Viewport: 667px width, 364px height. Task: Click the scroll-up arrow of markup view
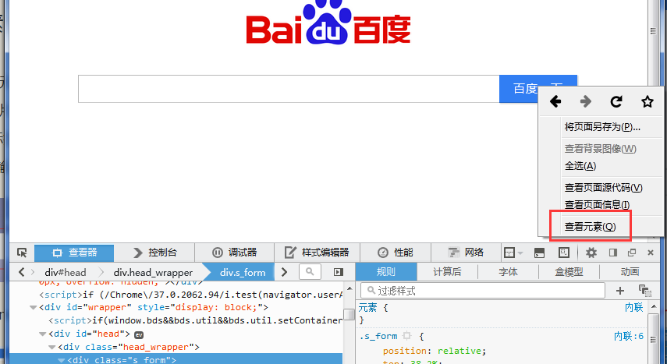pyautogui.click(x=349, y=288)
